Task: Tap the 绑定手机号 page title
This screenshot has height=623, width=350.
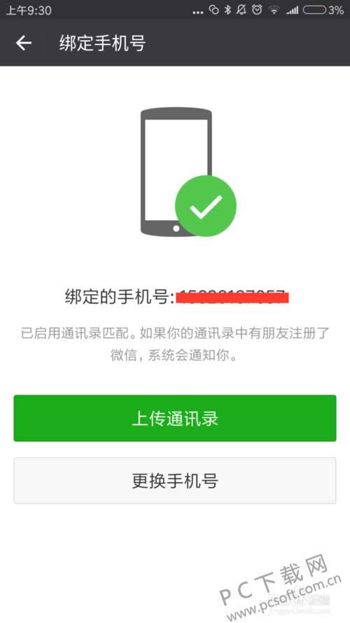Action: point(102,43)
